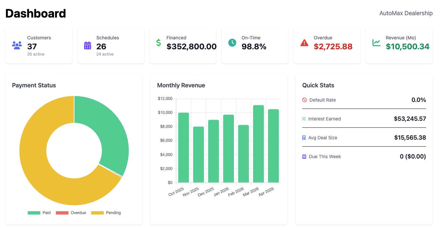Click the Payment Status chart title
This screenshot has width=441, height=230.
point(34,85)
